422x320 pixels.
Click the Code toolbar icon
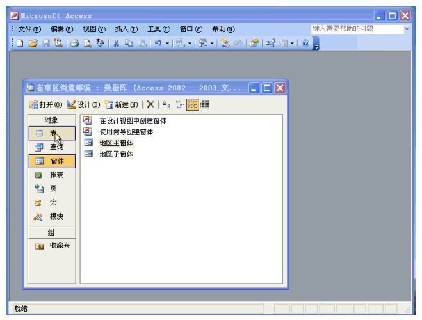[225, 44]
